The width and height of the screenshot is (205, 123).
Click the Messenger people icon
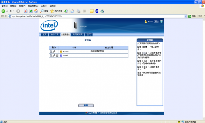click(102, 11)
